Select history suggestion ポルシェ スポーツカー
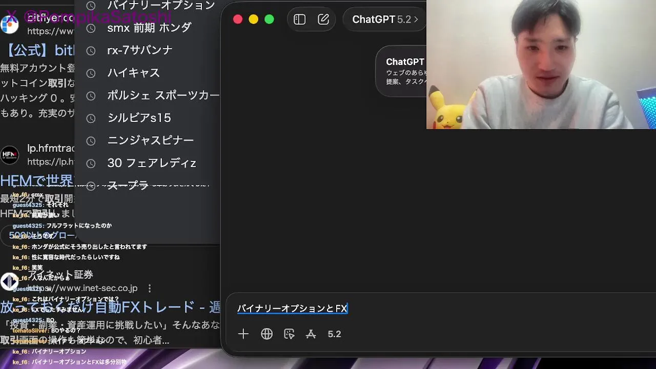Viewport: 656px width, 369px height. 163,95
